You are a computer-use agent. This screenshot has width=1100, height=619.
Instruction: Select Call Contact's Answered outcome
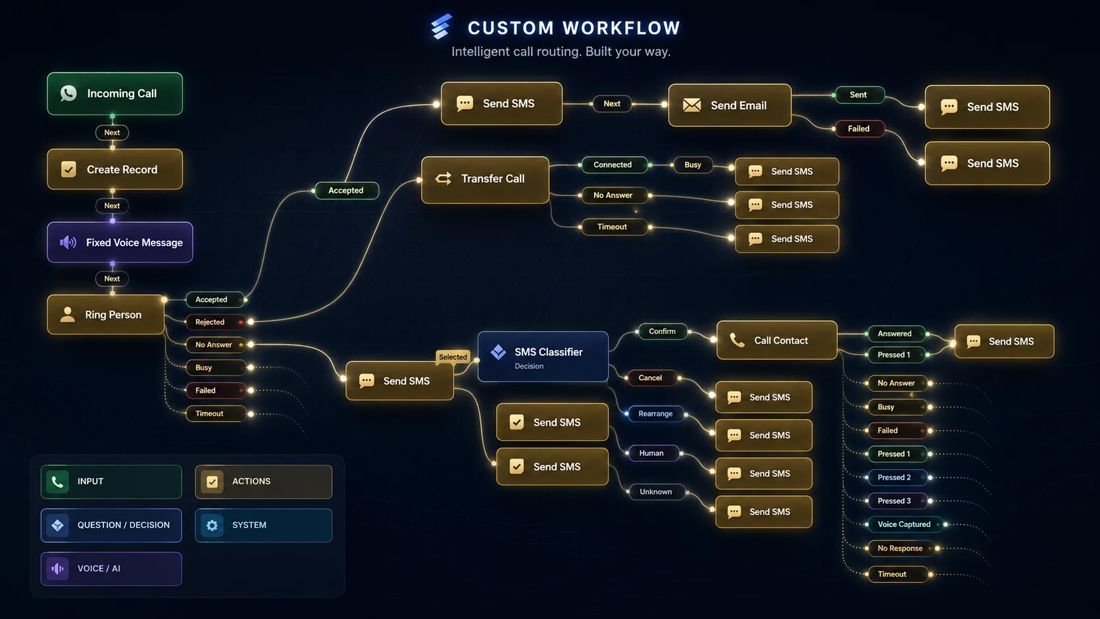coord(897,334)
